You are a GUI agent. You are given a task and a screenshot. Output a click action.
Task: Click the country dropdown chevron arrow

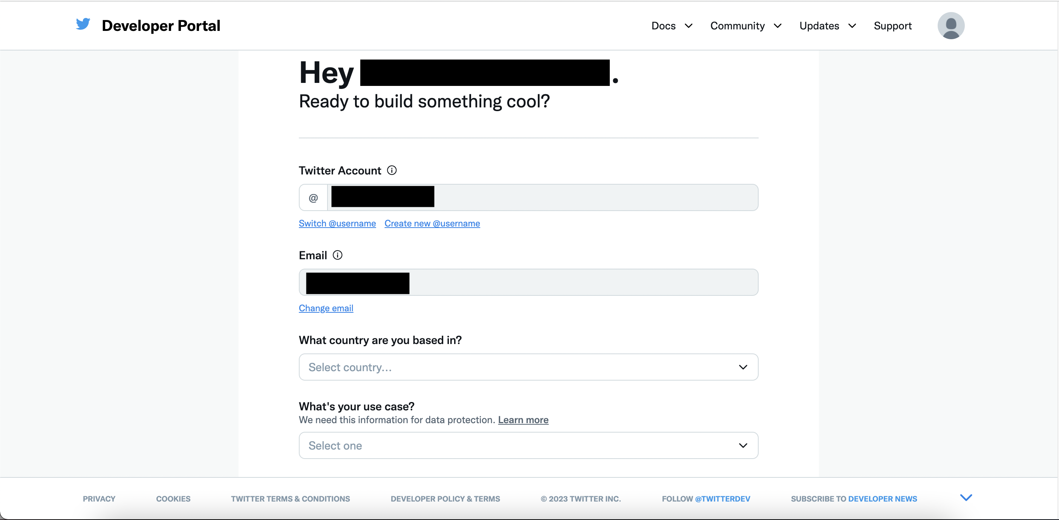point(742,367)
